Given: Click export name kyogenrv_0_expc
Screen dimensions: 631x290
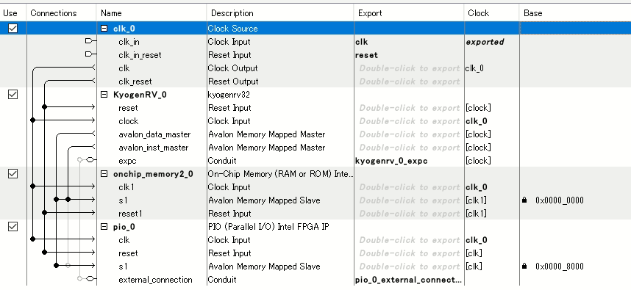Looking at the screenshot, I should (391, 161).
